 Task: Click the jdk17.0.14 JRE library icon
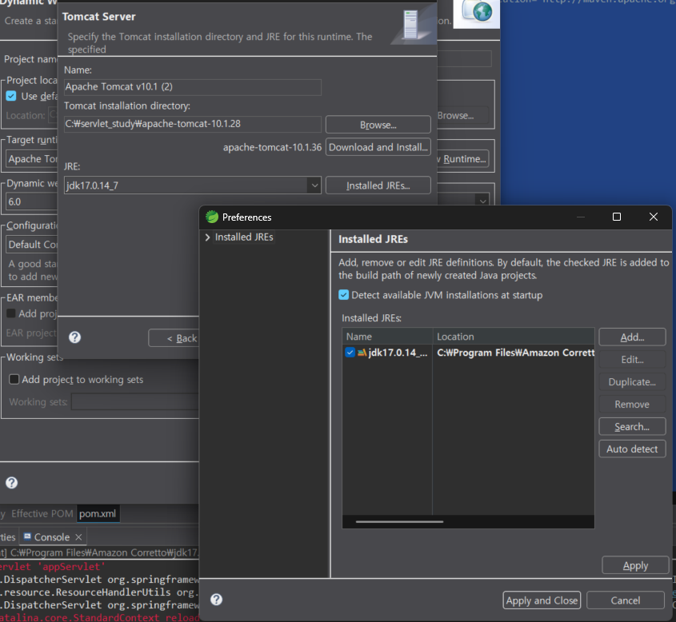362,353
